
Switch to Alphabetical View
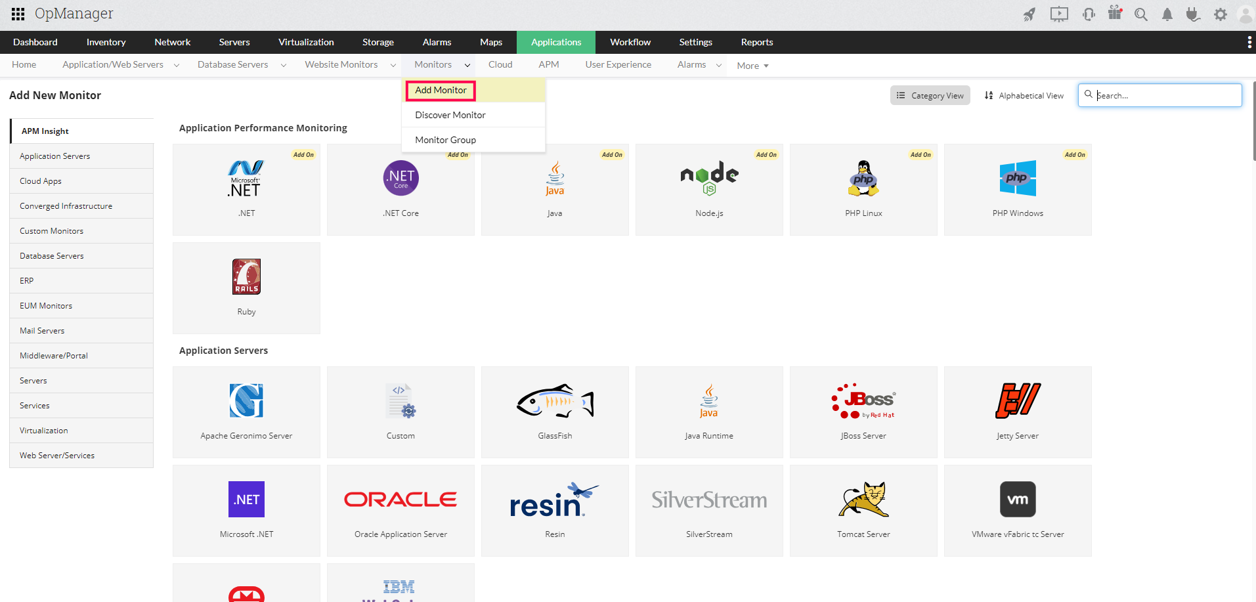click(1023, 95)
